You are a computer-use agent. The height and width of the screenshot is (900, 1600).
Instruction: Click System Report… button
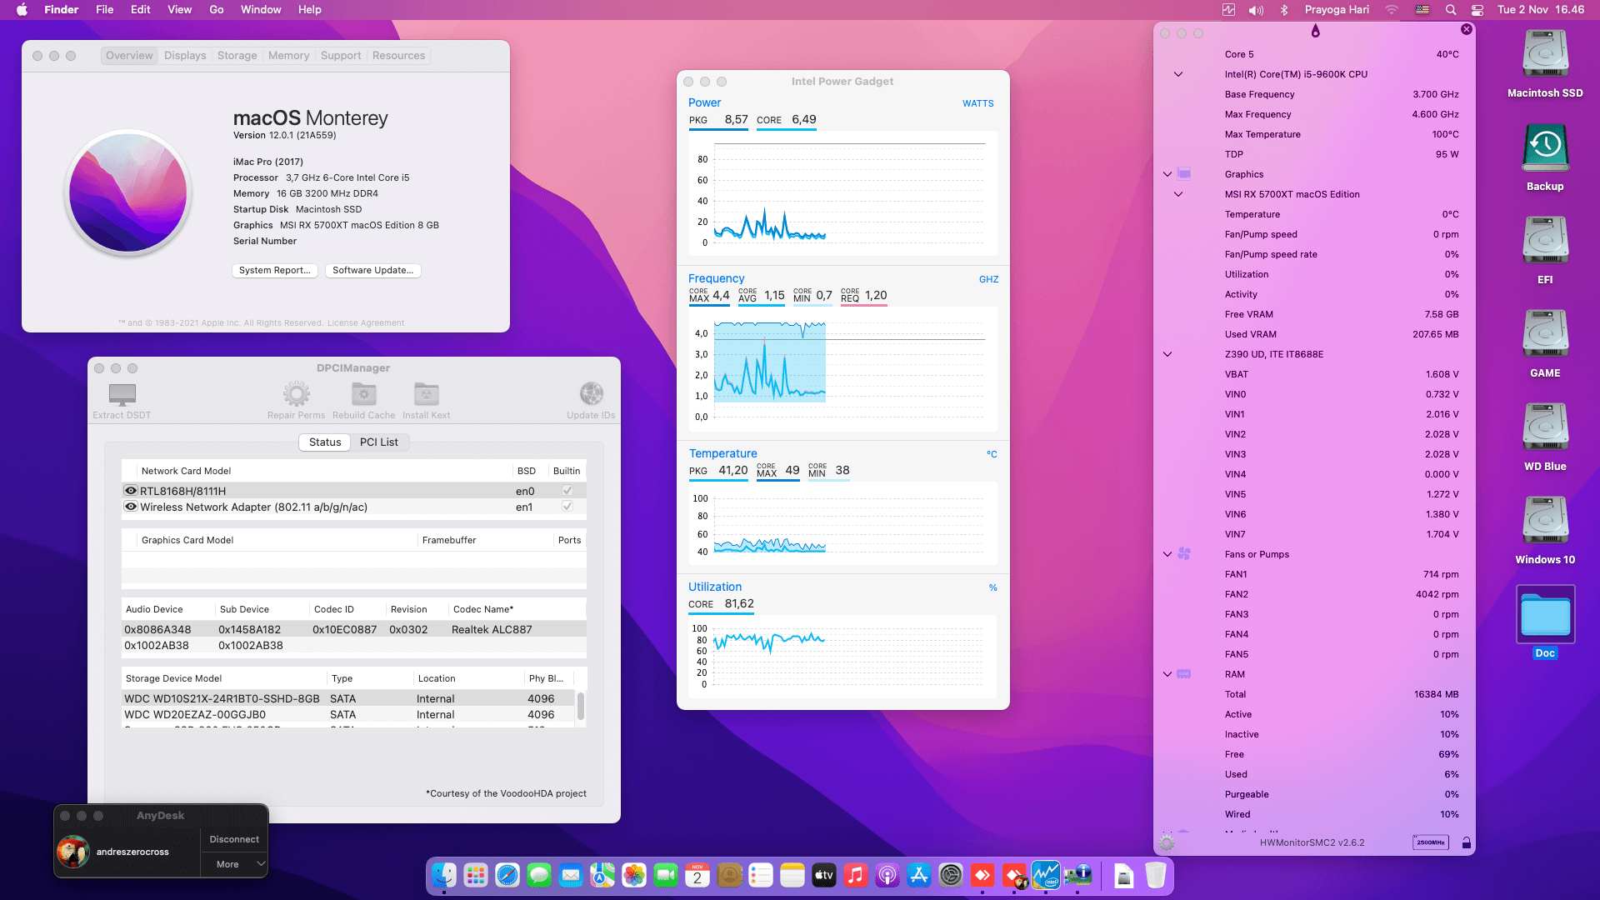pos(274,271)
